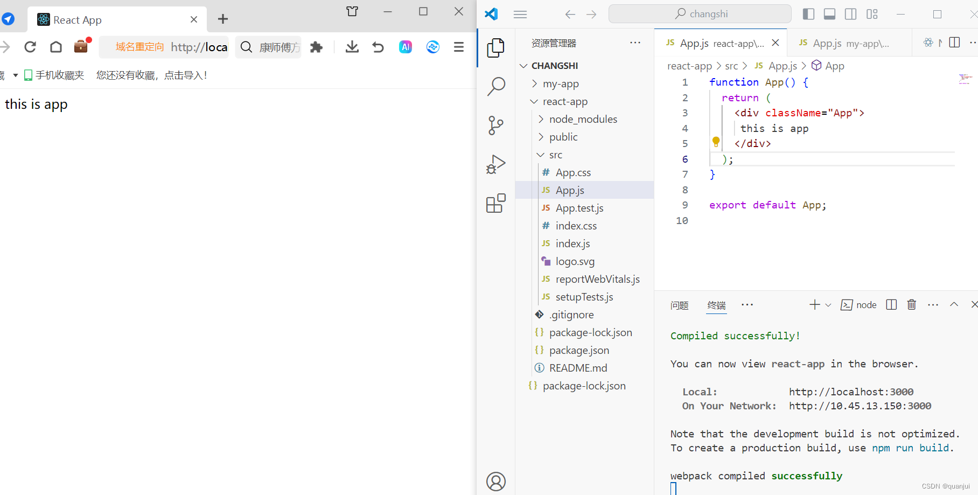Select the node terminal instance

(858, 305)
